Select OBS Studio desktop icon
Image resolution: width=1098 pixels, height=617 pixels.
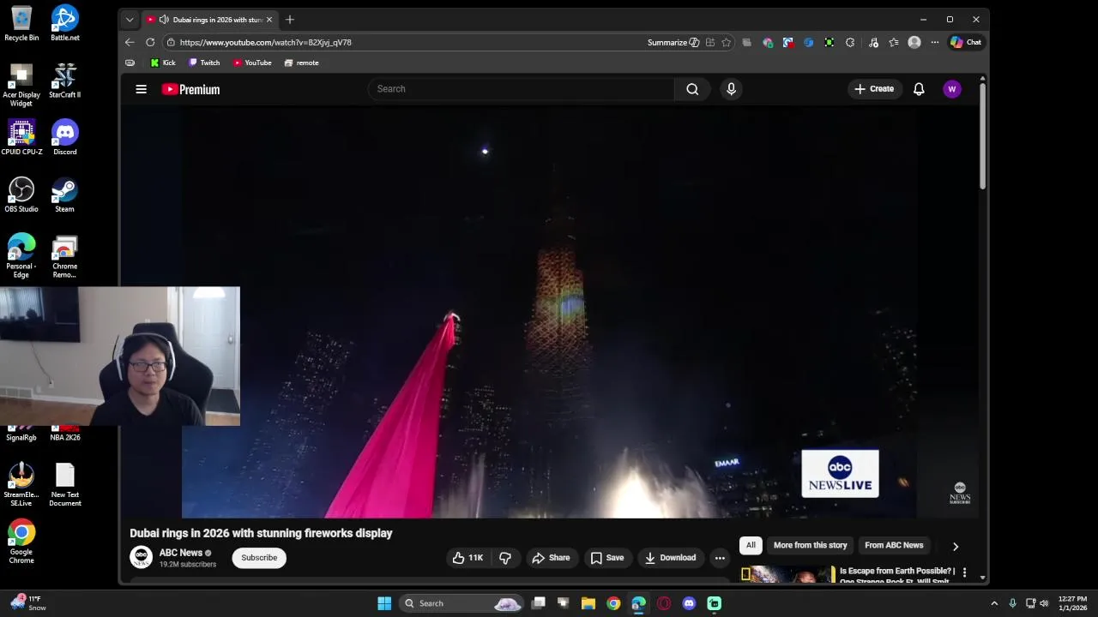pos(21,195)
